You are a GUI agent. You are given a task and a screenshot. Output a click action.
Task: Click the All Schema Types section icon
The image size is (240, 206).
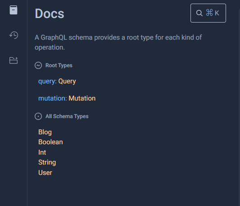(x=38, y=116)
